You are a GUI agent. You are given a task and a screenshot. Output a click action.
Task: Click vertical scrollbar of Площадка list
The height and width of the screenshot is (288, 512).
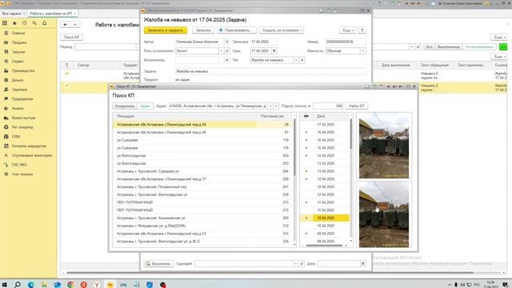coord(294,147)
